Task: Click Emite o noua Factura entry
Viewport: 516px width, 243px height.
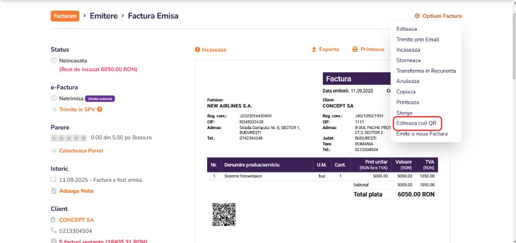Action: click(422, 134)
